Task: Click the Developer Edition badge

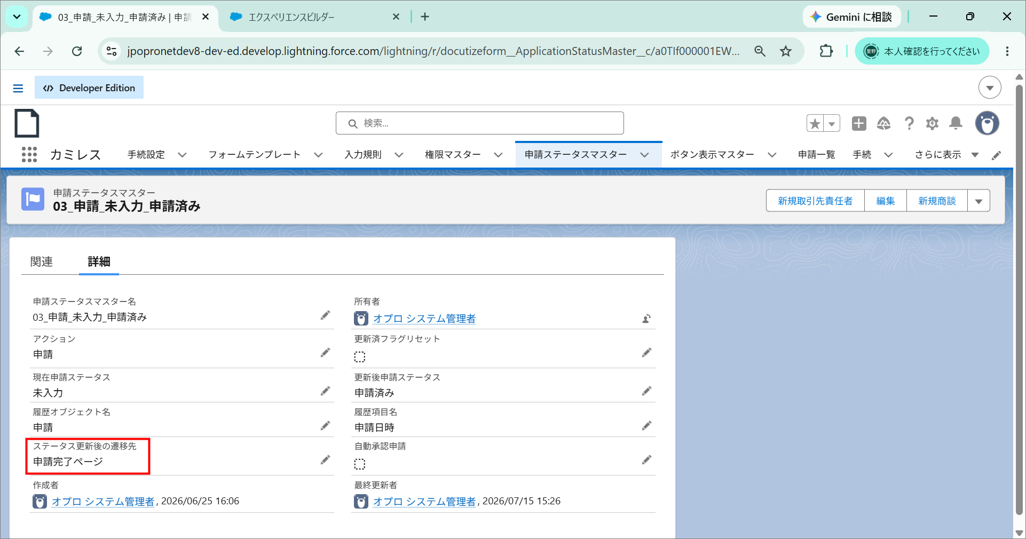Action: pos(89,88)
